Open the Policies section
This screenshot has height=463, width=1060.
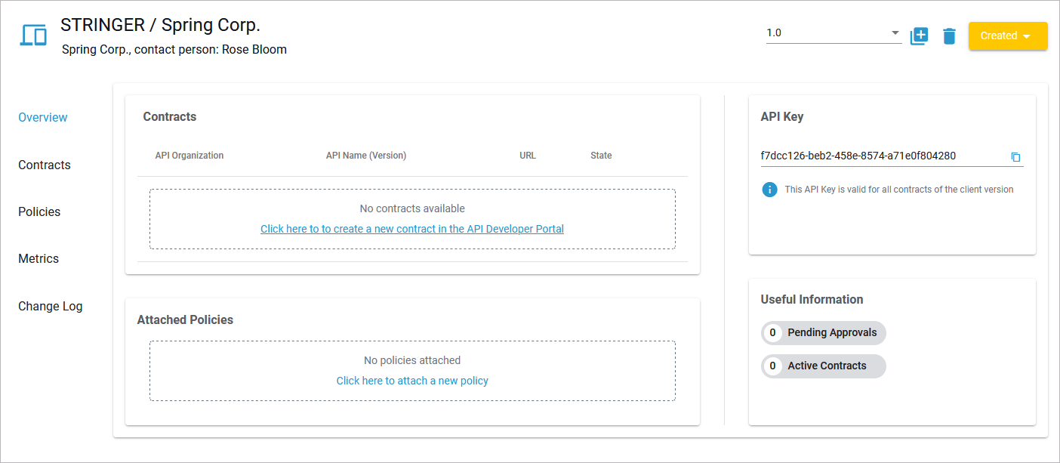pos(39,211)
